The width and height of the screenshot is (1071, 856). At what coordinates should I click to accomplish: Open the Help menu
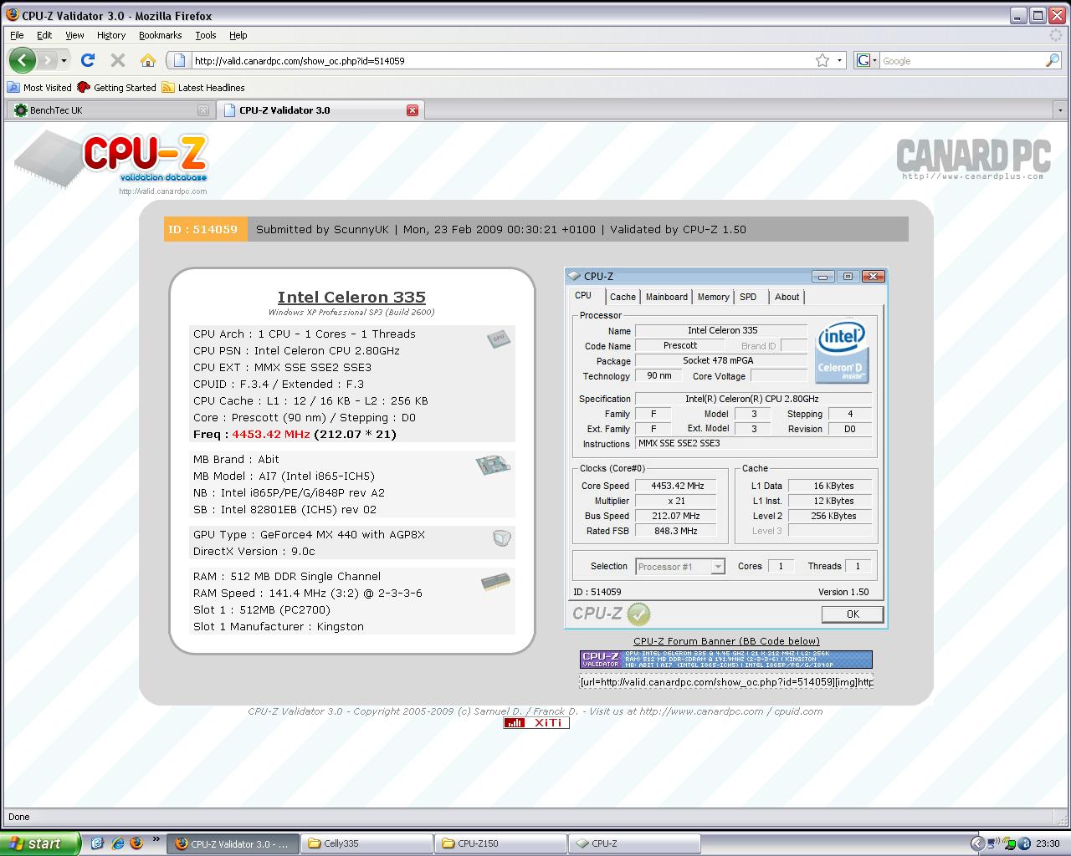[x=238, y=35]
